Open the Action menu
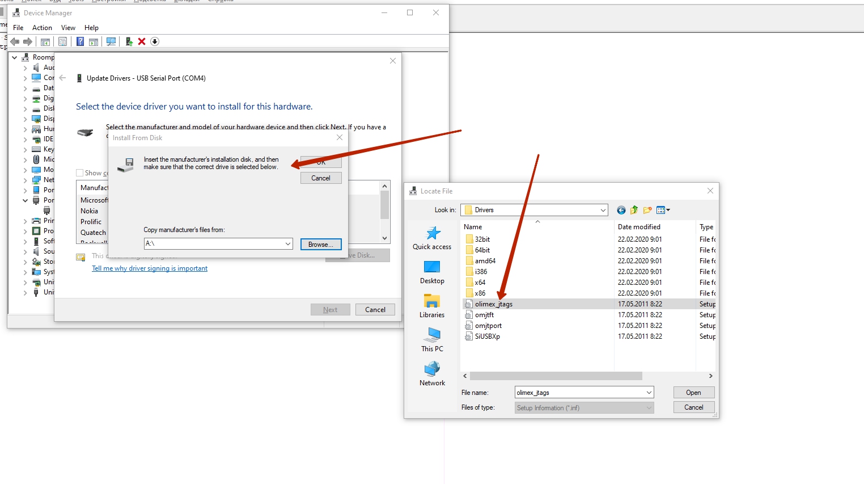 [x=42, y=28]
